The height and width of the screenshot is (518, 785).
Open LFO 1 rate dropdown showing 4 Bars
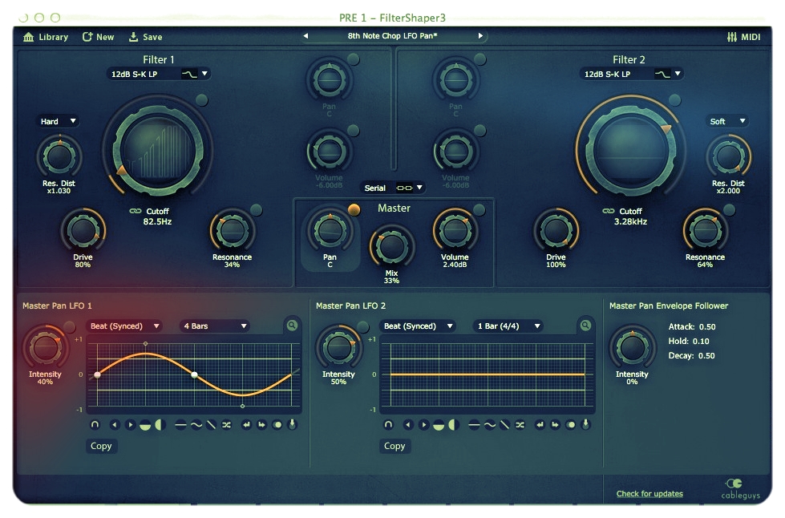[215, 326]
